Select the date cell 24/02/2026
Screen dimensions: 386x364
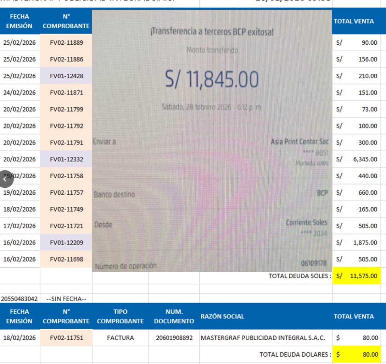[20, 93]
